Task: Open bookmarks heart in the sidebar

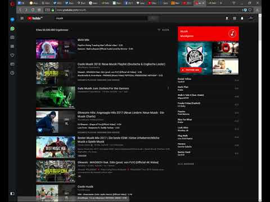Action: click(12, 55)
